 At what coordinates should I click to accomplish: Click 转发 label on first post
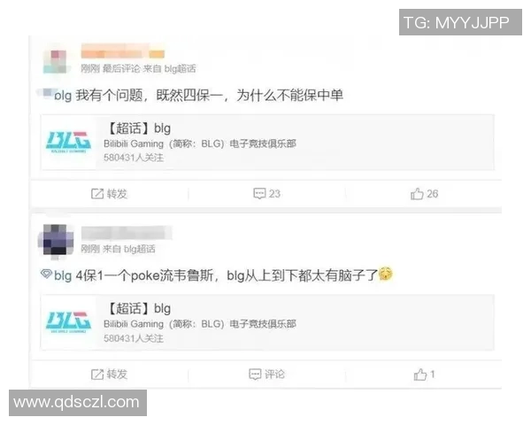tap(117, 194)
